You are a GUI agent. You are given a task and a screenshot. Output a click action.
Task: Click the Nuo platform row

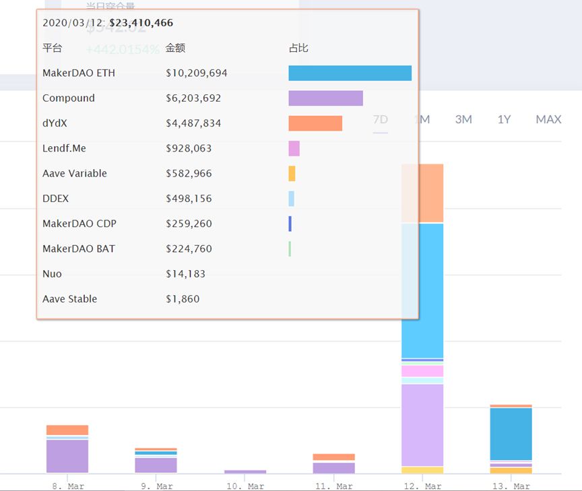pos(227,274)
